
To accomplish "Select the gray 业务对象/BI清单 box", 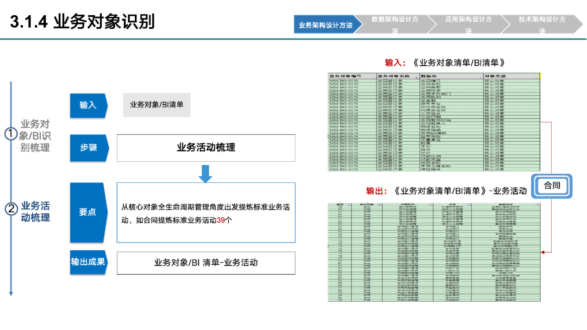I will point(157,105).
